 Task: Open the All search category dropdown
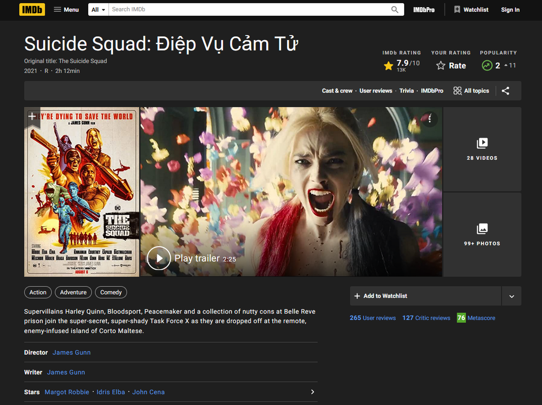[x=98, y=10]
